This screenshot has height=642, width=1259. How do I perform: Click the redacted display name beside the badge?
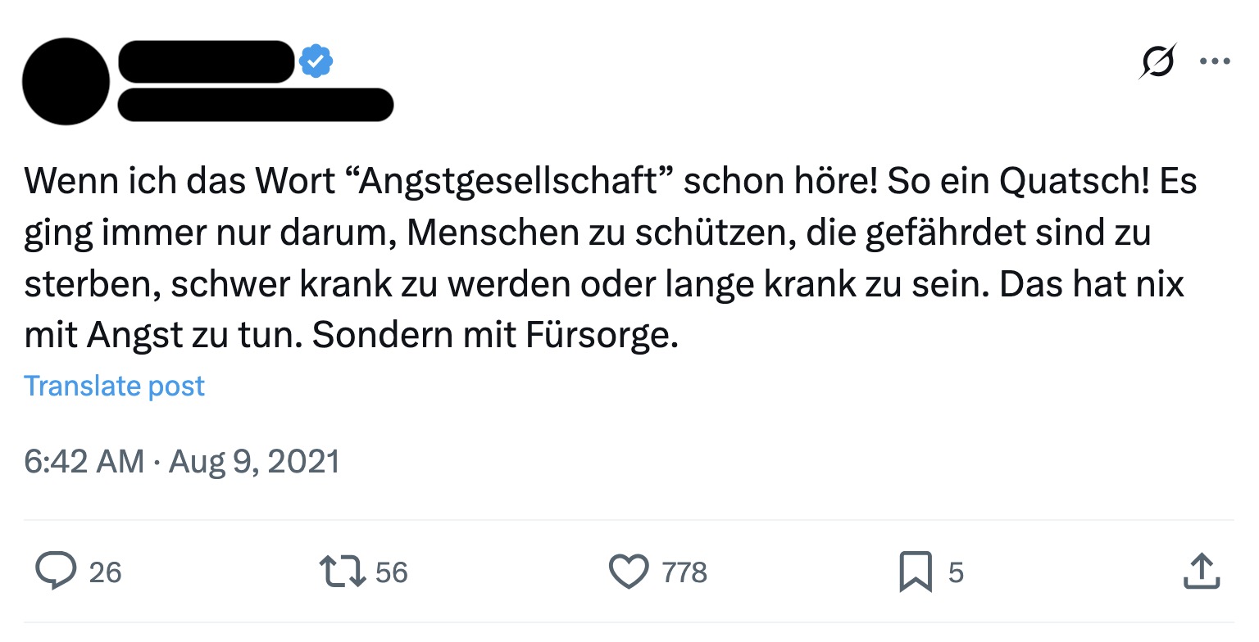(206, 61)
